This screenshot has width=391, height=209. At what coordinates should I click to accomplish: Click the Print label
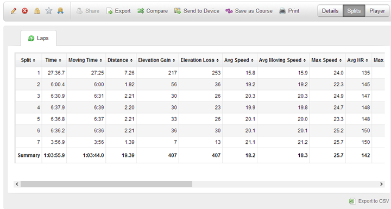[x=294, y=11]
